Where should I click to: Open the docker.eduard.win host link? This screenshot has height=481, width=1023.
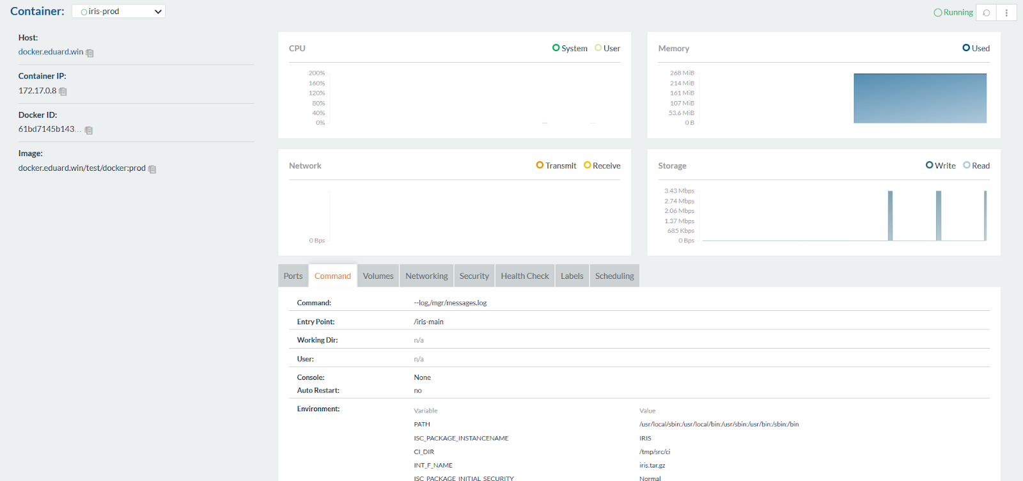[x=51, y=52]
